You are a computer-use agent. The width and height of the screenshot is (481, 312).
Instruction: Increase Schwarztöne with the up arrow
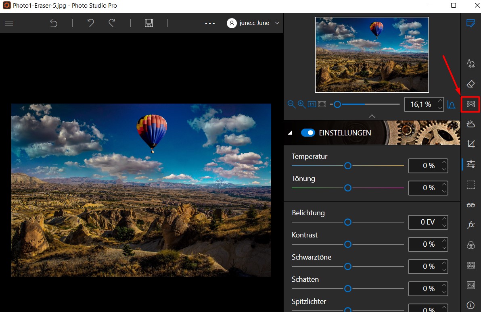pos(444,263)
